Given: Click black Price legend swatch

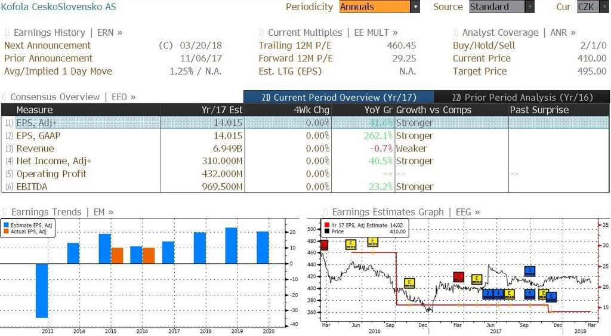Looking at the screenshot, I should click(327, 232).
